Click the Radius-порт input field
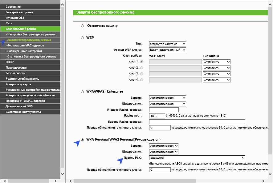The height and width of the screenshot is (183, 273). click(x=157, y=116)
